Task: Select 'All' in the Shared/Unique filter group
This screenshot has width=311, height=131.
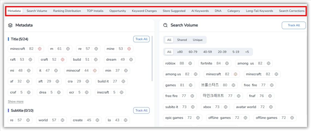Action: click(169, 40)
